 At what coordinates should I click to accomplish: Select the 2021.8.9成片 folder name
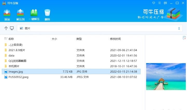pyautogui.click(x=17, y=50)
